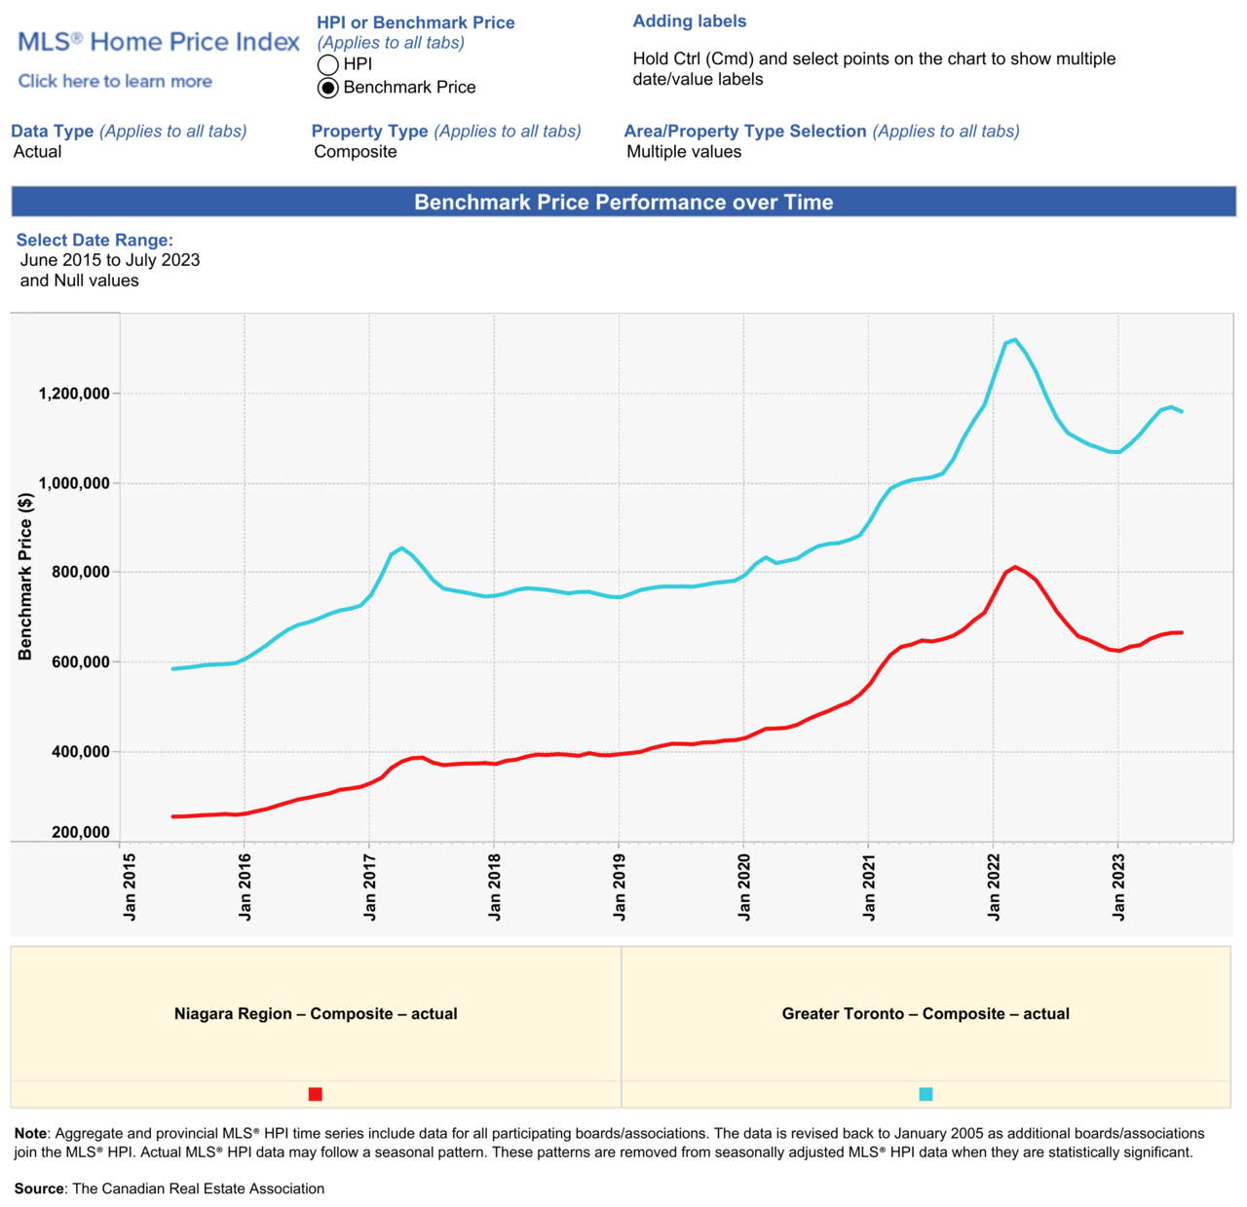Screen dimensions: 1247x1207
Task: Click the 600,000 y-axis label
Action: (x=80, y=662)
